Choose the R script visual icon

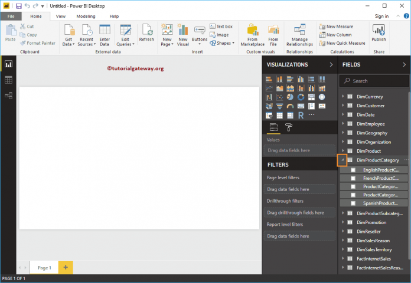tap(301, 116)
